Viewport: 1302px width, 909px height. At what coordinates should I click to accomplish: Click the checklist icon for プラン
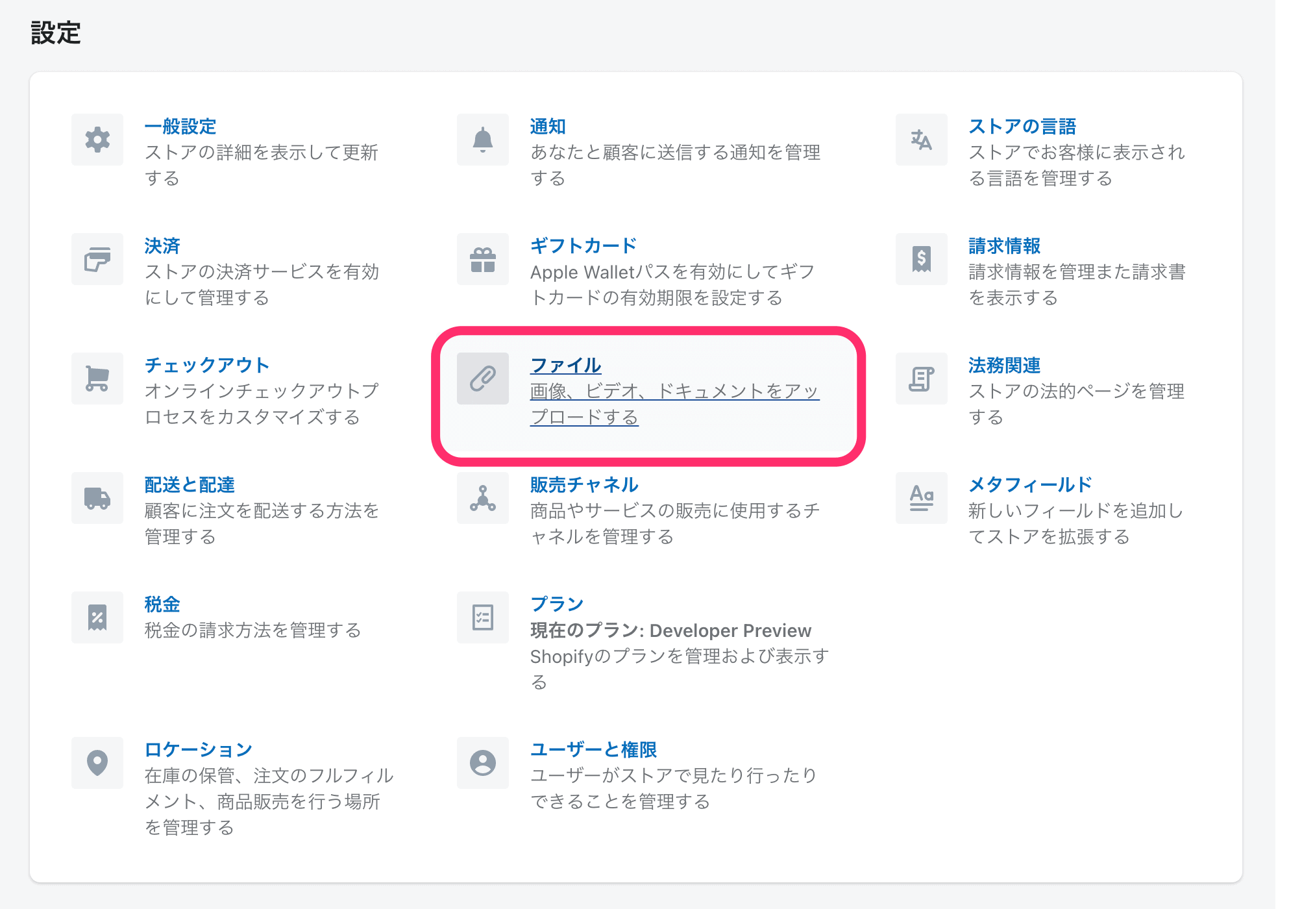click(x=482, y=617)
